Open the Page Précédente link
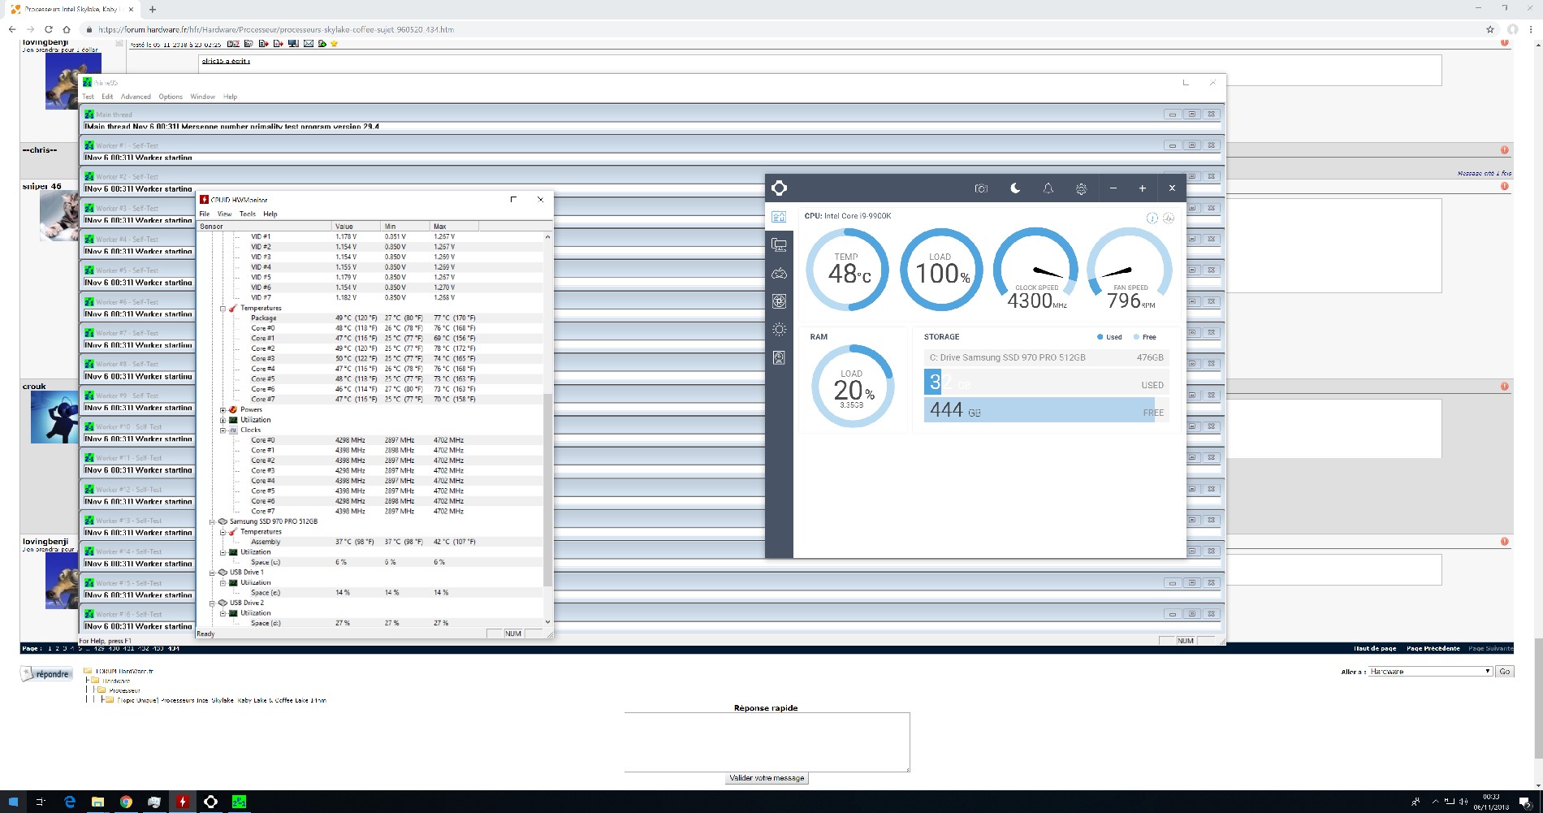This screenshot has width=1543, height=813. coord(1433,649)
